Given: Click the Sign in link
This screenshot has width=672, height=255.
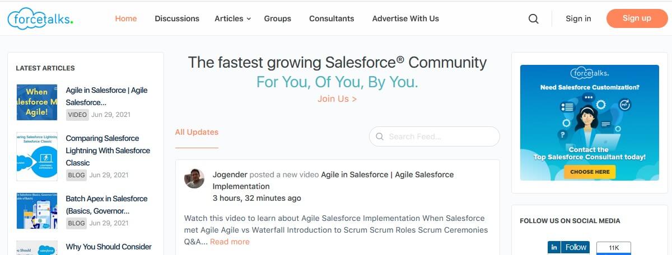Looking at the screenshot, I should point(578,18).
